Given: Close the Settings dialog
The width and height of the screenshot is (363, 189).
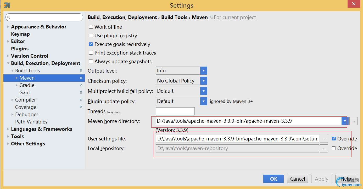Looking at the screenshot, I should (x=354, y=4).
